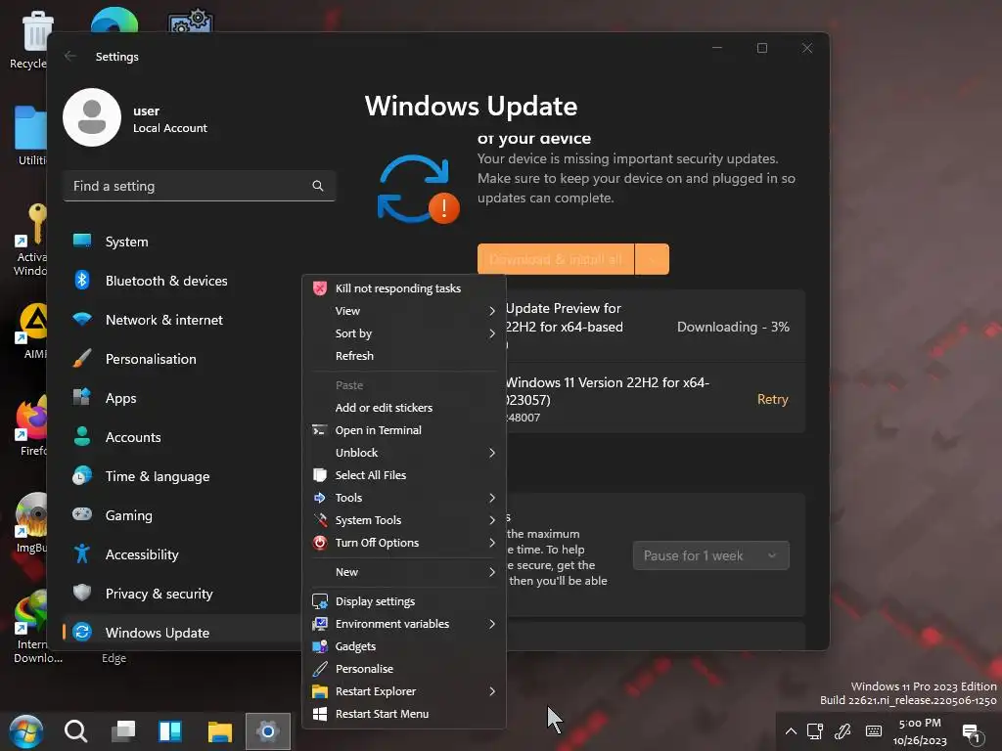This screenshot has height=751, width=1002.
Task: Click the search magnifier in Find a setting
Action: (318, 186)
